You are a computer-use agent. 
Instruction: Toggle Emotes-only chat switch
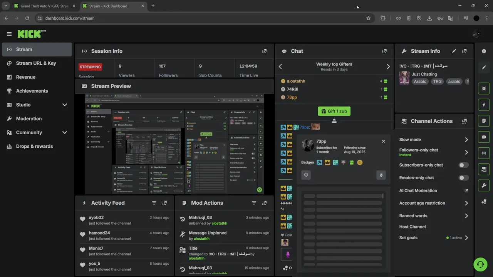tap(464, 178)
